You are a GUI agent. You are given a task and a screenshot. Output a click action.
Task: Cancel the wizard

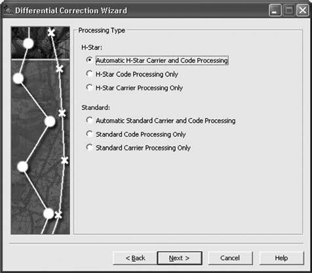click(230, 258)
